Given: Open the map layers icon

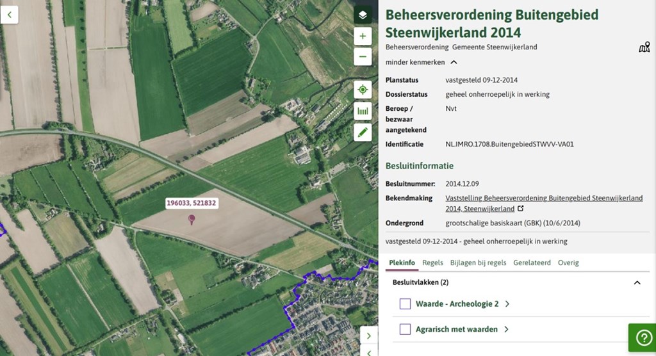Looking at the screenshot, I should [x=363, y=15].
